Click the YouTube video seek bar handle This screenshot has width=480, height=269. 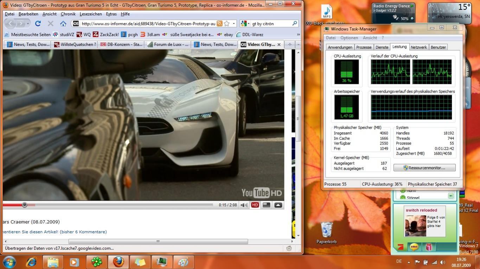click(x=25, y=205)
